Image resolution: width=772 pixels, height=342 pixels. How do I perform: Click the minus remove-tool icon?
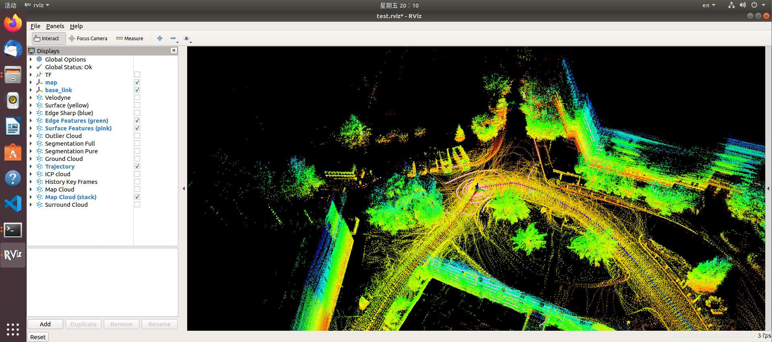click(173, 38)
